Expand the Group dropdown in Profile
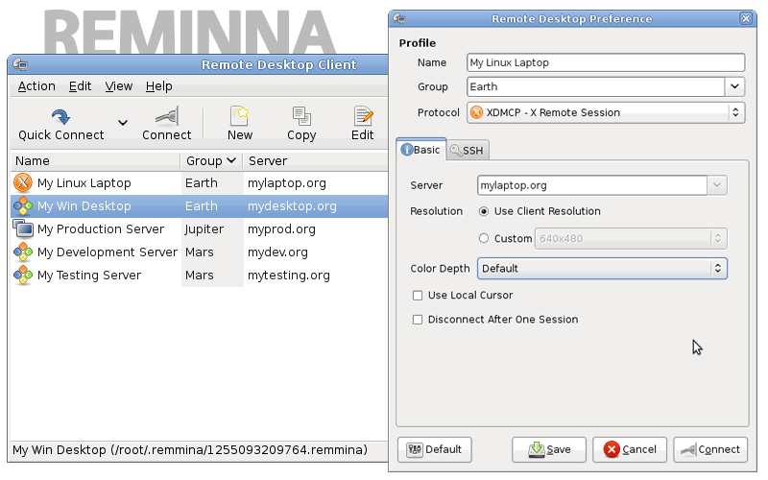768x480 pixels. 734,86
